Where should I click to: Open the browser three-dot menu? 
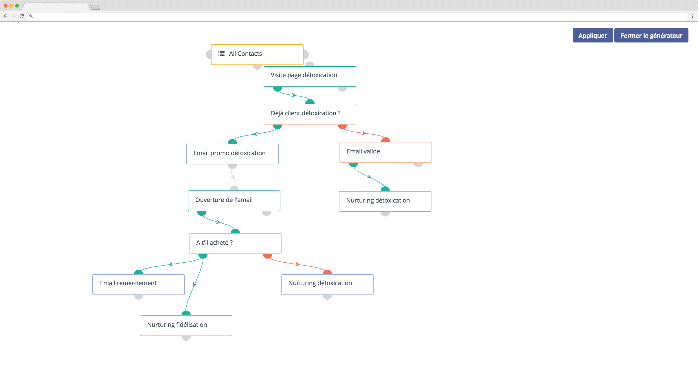point(692,16)
